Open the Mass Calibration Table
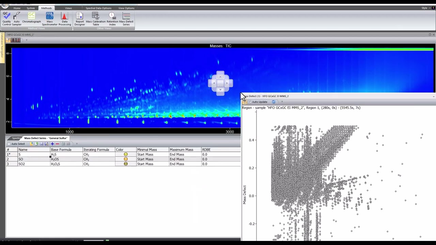 (x=96, y=19)
